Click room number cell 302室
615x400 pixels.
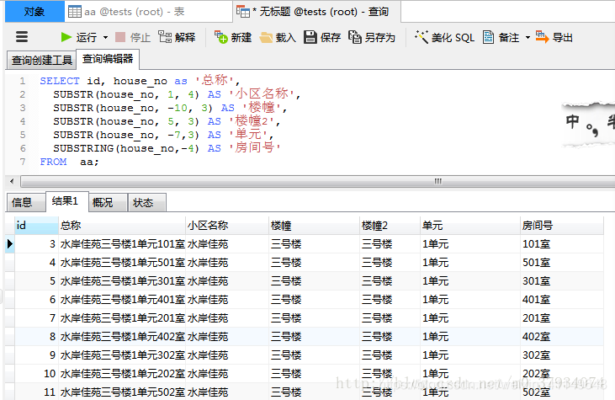click(562, 355)
